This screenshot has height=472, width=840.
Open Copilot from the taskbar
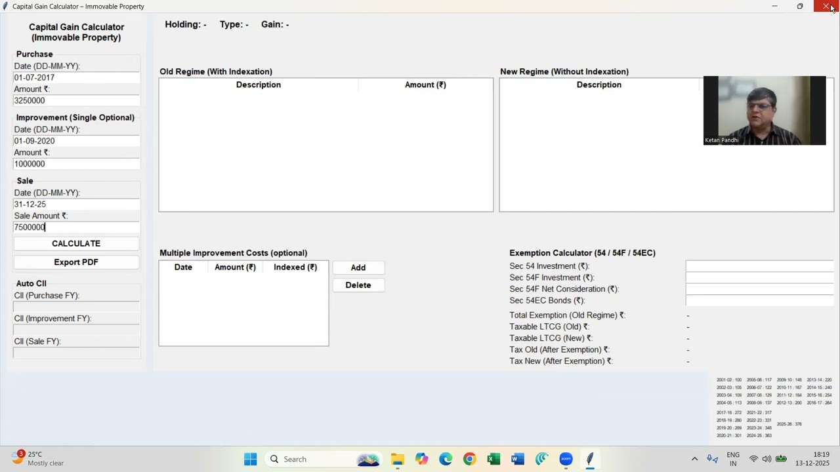(421, 459)
